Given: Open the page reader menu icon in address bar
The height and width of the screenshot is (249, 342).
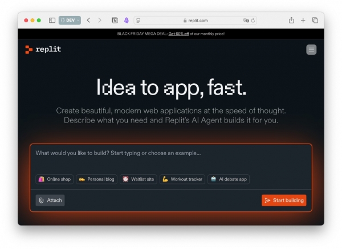Looking at the screenshot, I should tap(139, 21).
